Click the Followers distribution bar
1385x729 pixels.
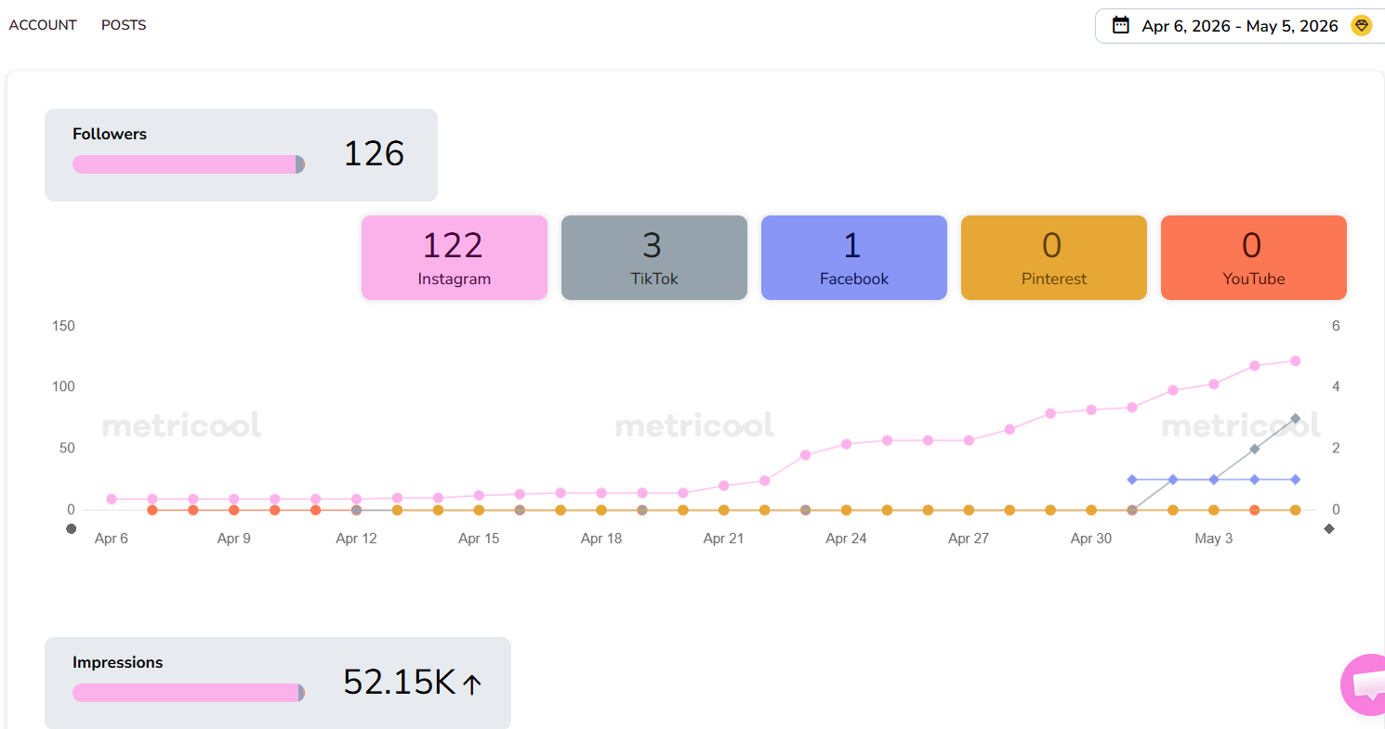[189, 164]
